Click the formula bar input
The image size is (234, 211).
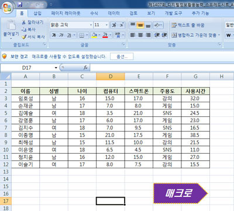pyautogui.click(x=162, y=68)
